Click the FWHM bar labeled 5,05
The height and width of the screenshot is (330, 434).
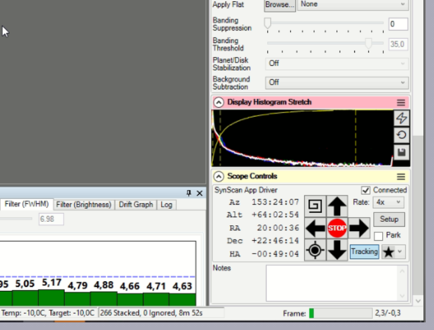(25, 298)
